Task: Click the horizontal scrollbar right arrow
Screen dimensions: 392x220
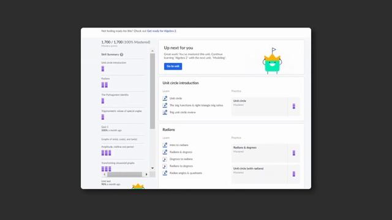Action: click(x=146, y=174)
